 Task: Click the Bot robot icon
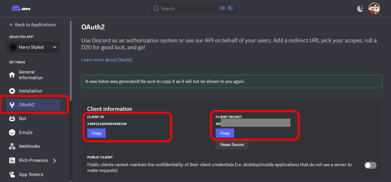[12, 119]
